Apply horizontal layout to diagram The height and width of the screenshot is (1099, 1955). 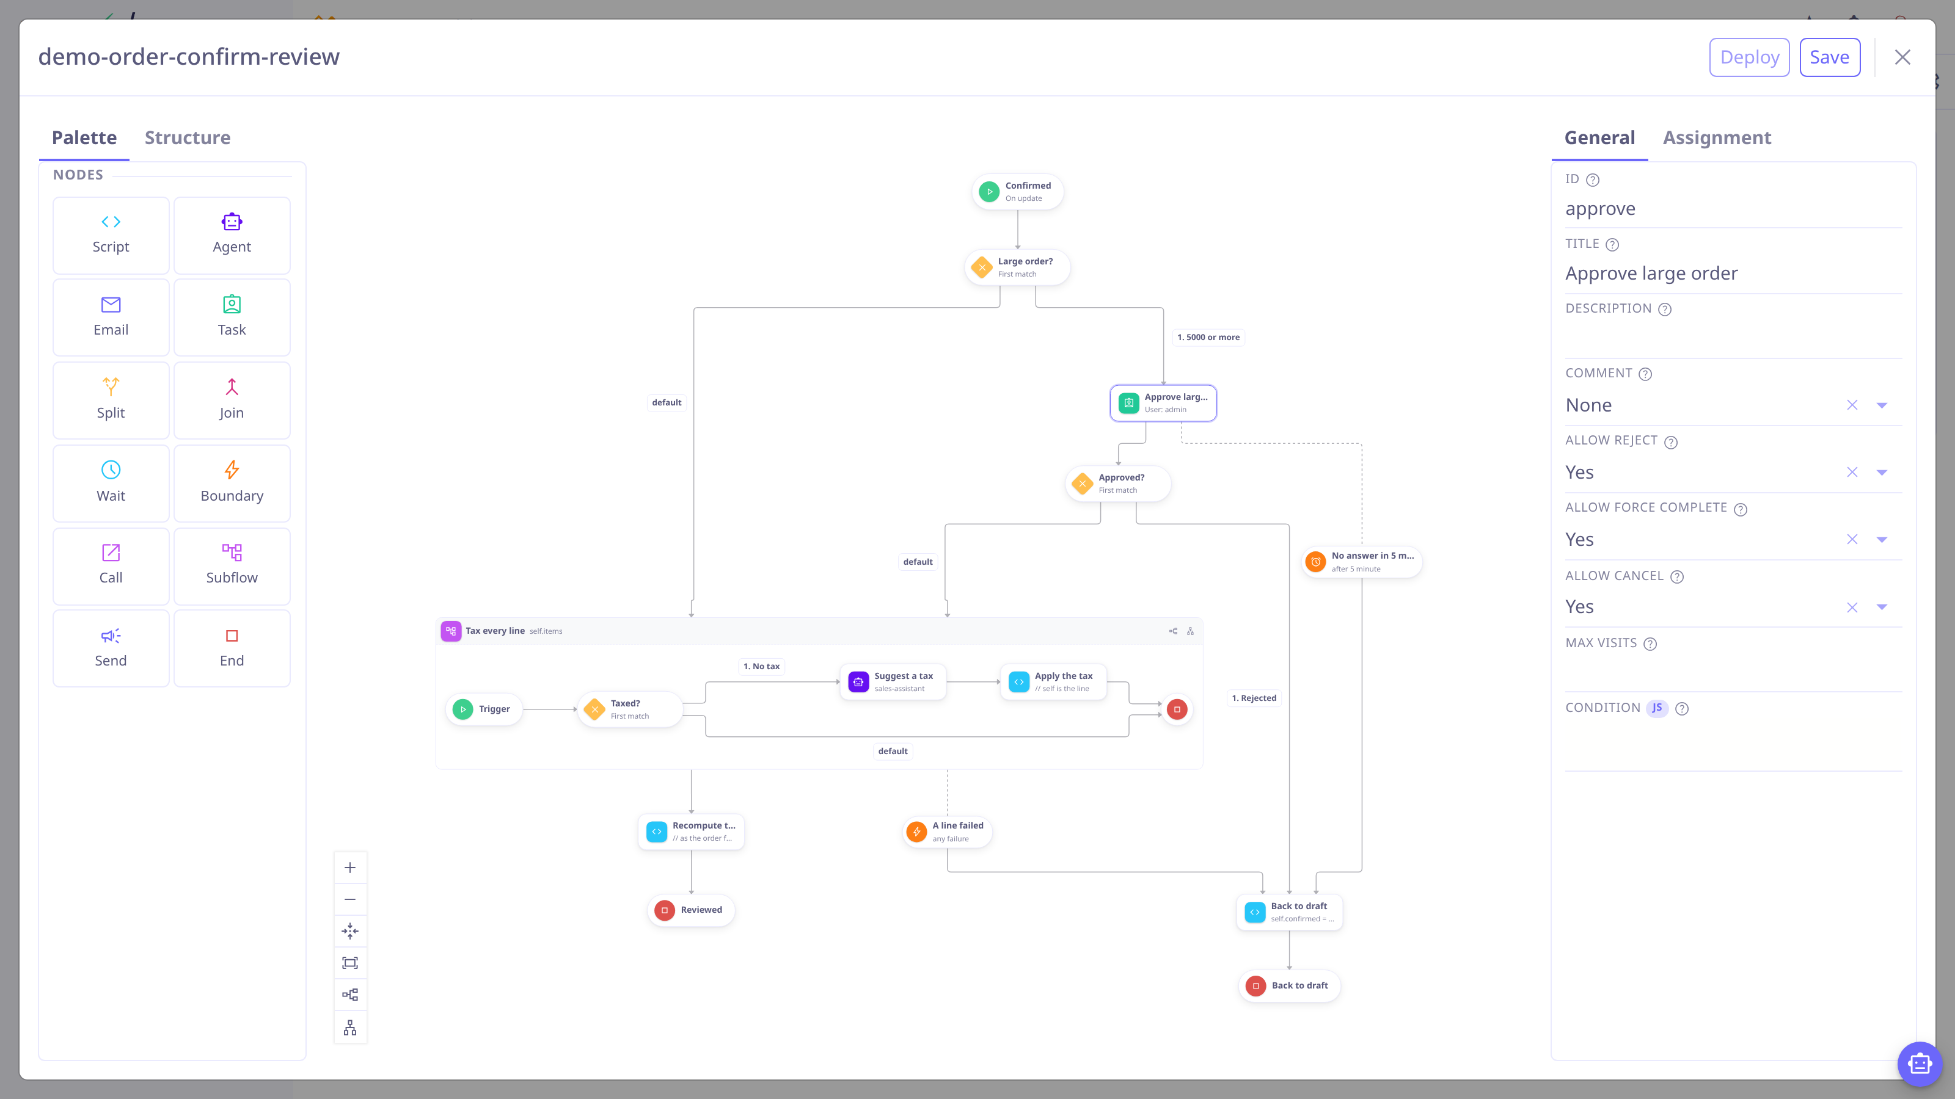[350, 995]
